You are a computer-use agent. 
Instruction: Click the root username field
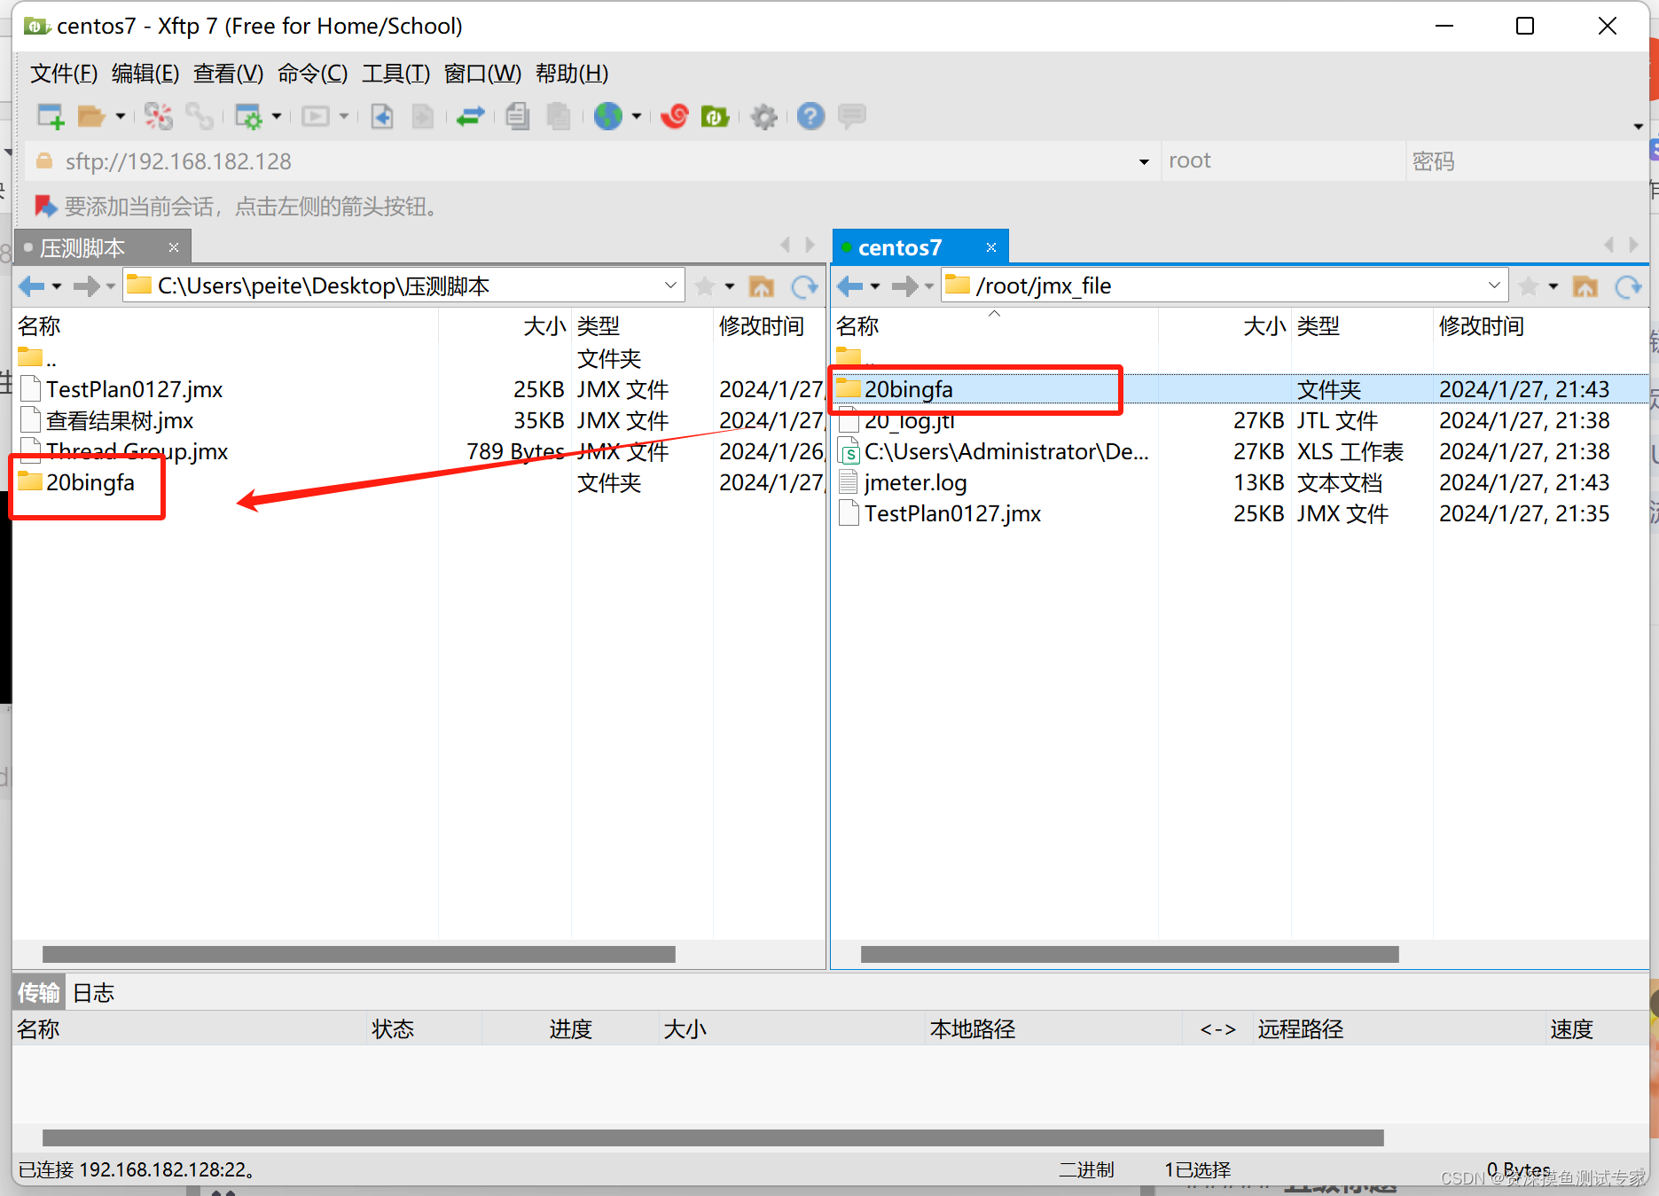(x=1282, y=161)
